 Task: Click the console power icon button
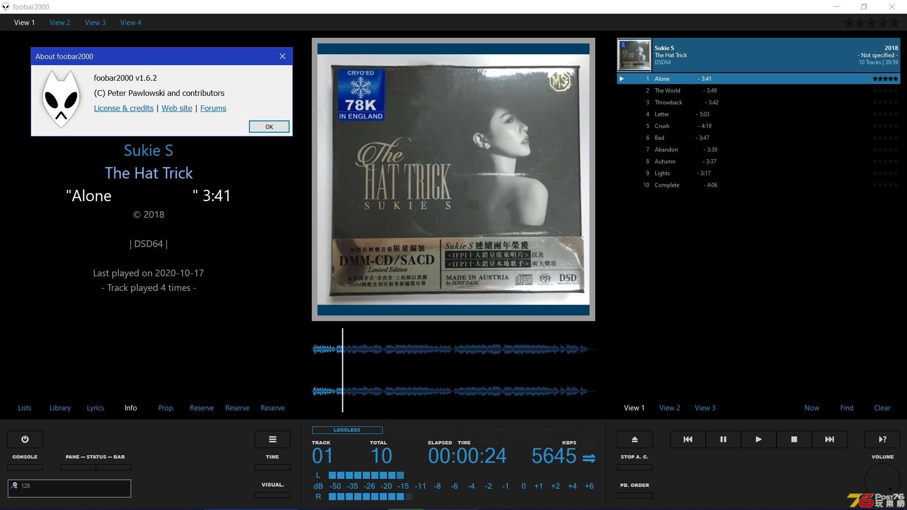(x=25, y=439)
